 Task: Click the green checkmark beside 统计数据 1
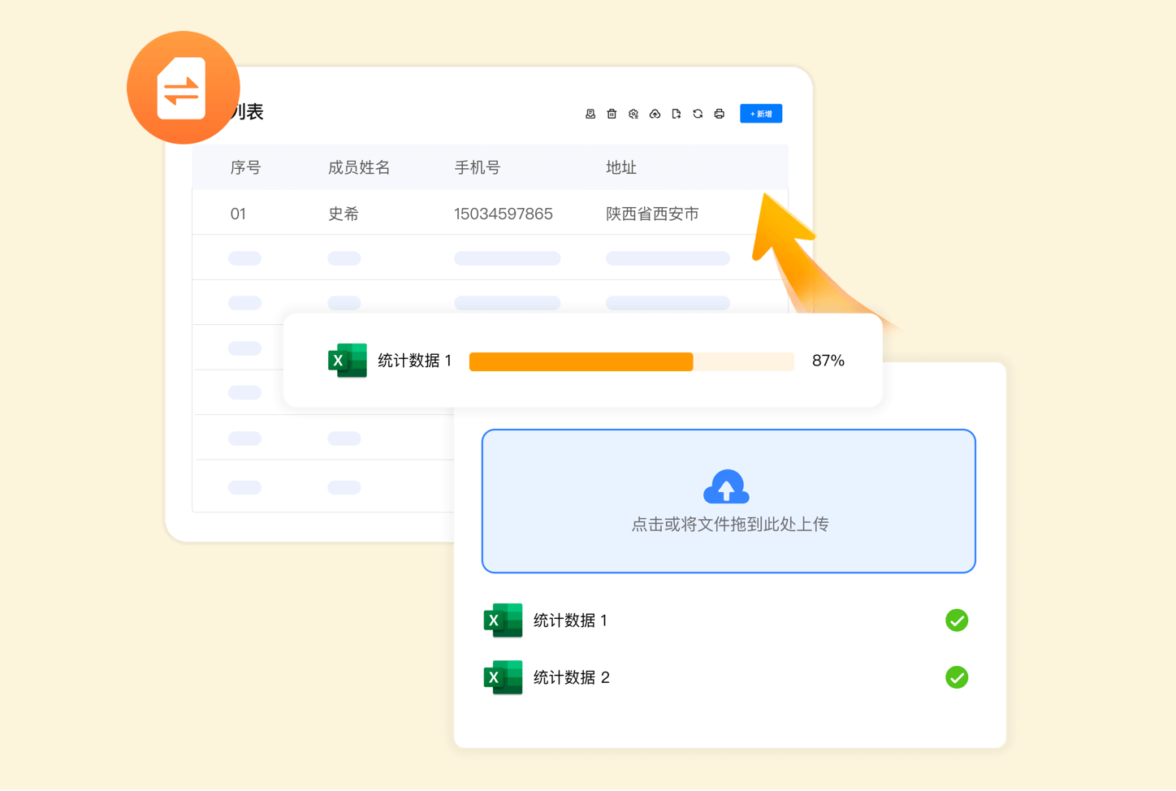(957, 620)
